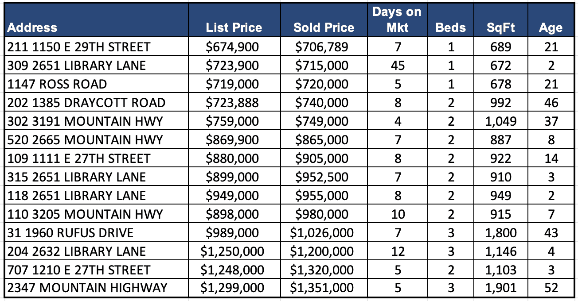Viewport: 578px width, 301px height.
Task: Click the 31 1960 RUFUS DRIVE cell
Action: click(70, 233)
